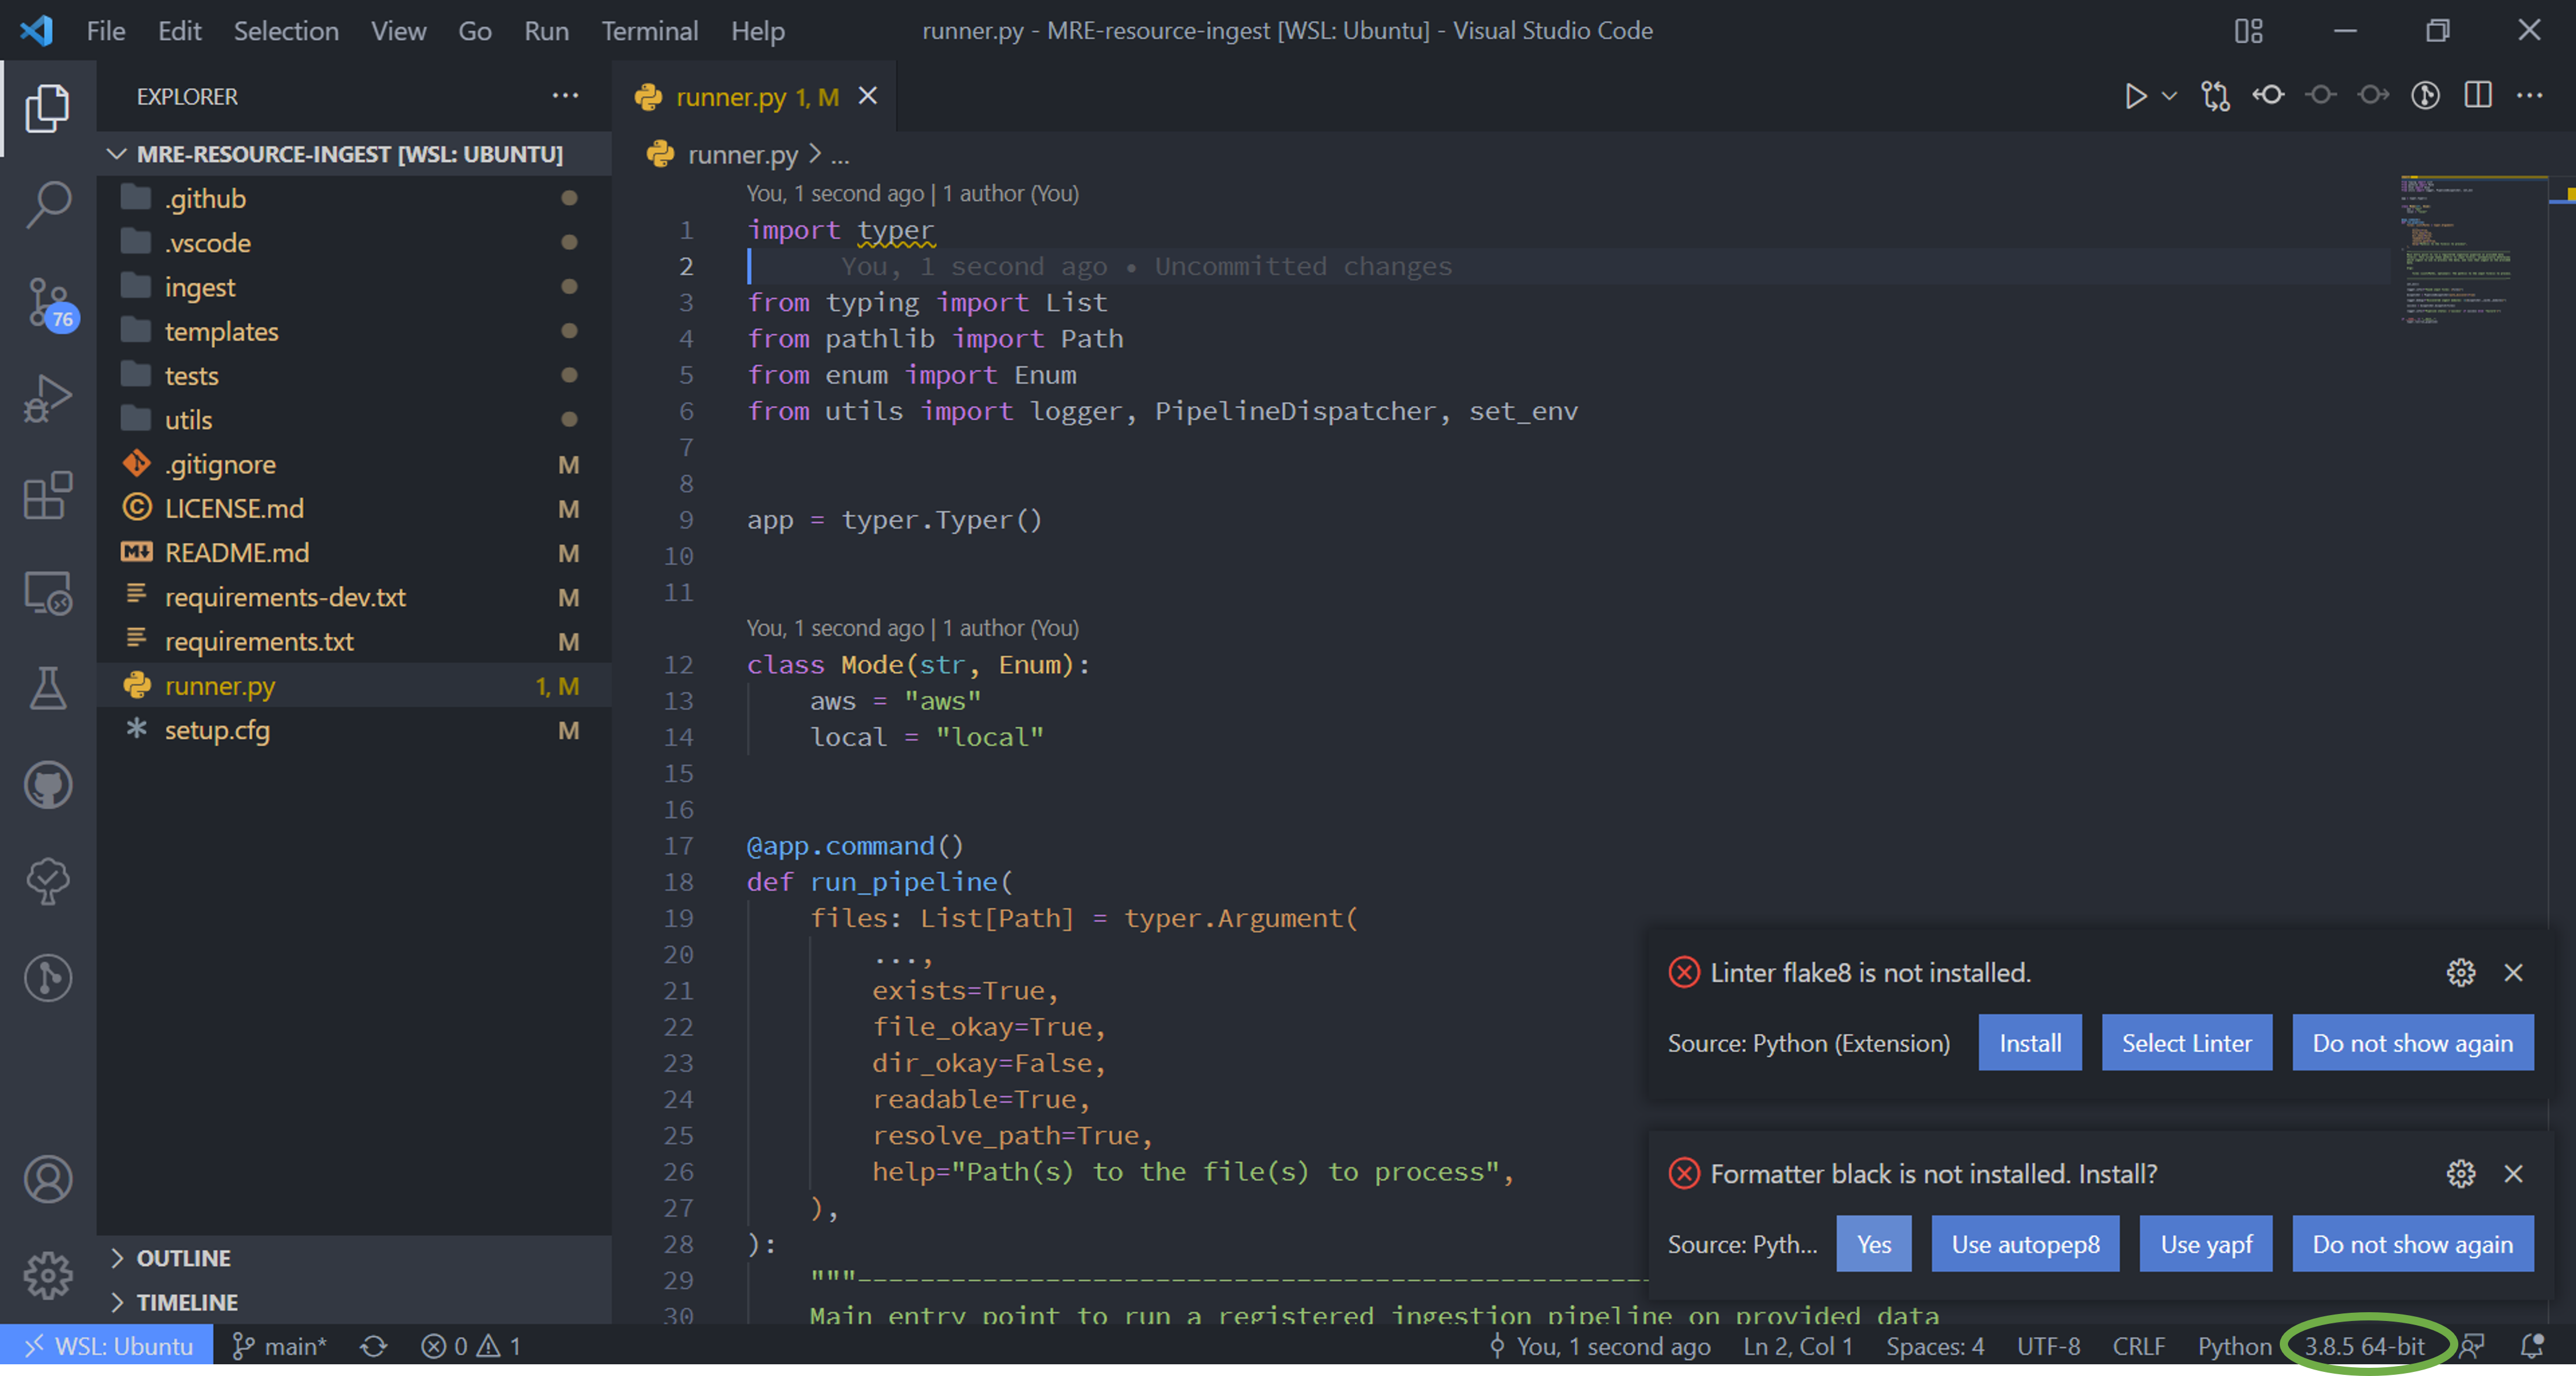Change CRLF end of line sequence
This screenshot has width=2576, height=1376.
coord(2138,1347)
